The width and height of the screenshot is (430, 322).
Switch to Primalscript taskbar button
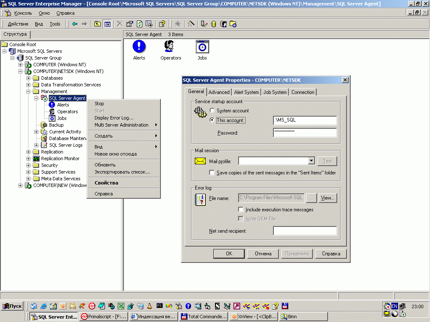click(x=104, y=317)
